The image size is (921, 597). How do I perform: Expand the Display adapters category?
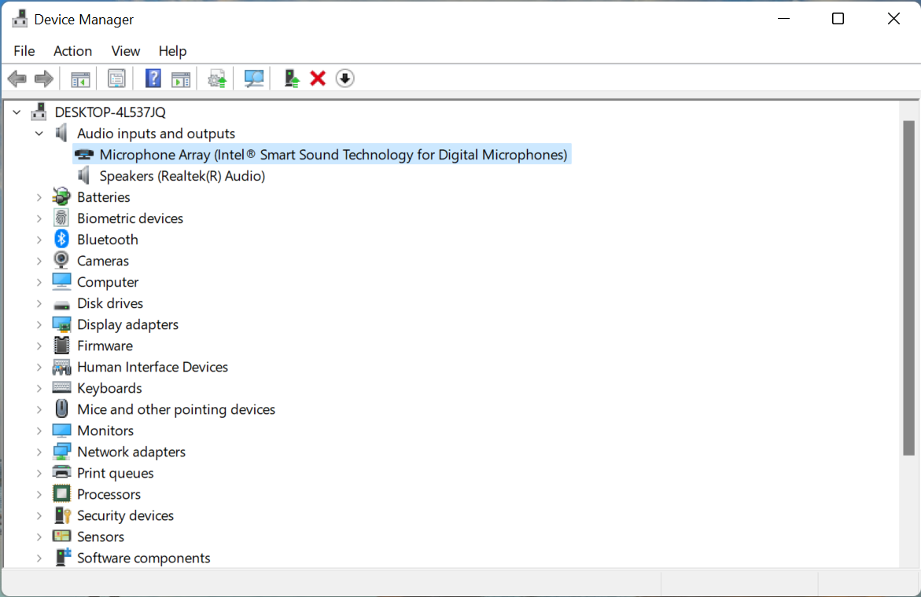click(39, 324)
